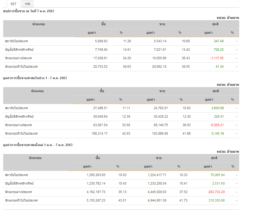Click the blue 11.11 buy percentage
Image resolution: width=256 pixels, height=210 pixels.
(x=126, y=108)
